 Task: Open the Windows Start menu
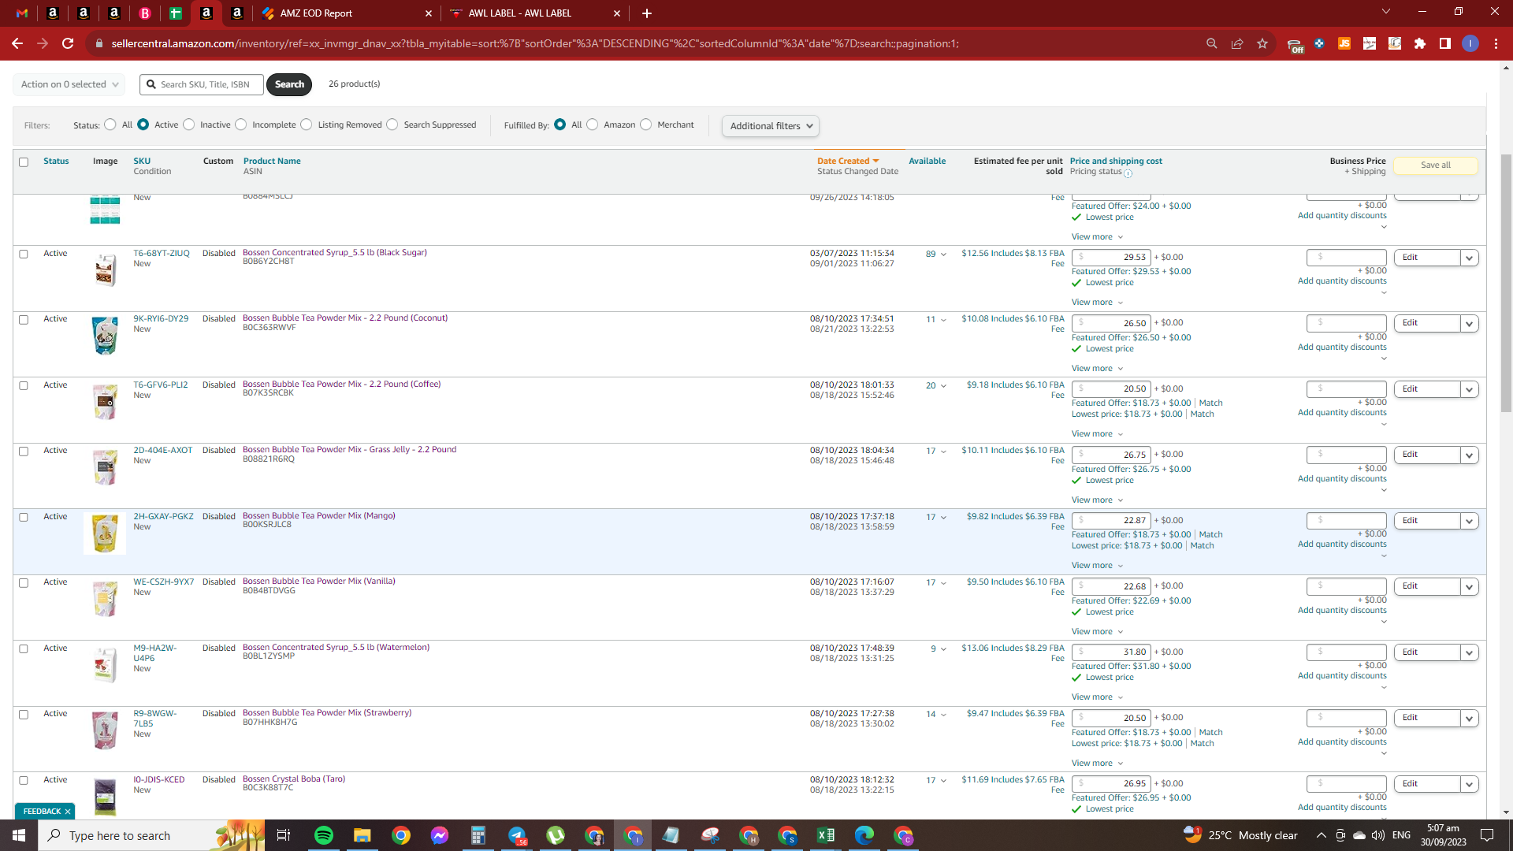pyautogui.click(x=19, y=835)
